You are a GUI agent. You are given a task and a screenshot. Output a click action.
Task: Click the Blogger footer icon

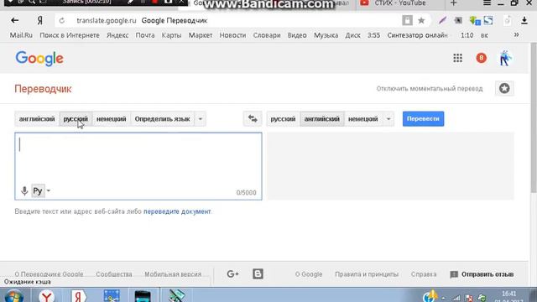coord(258,274)
